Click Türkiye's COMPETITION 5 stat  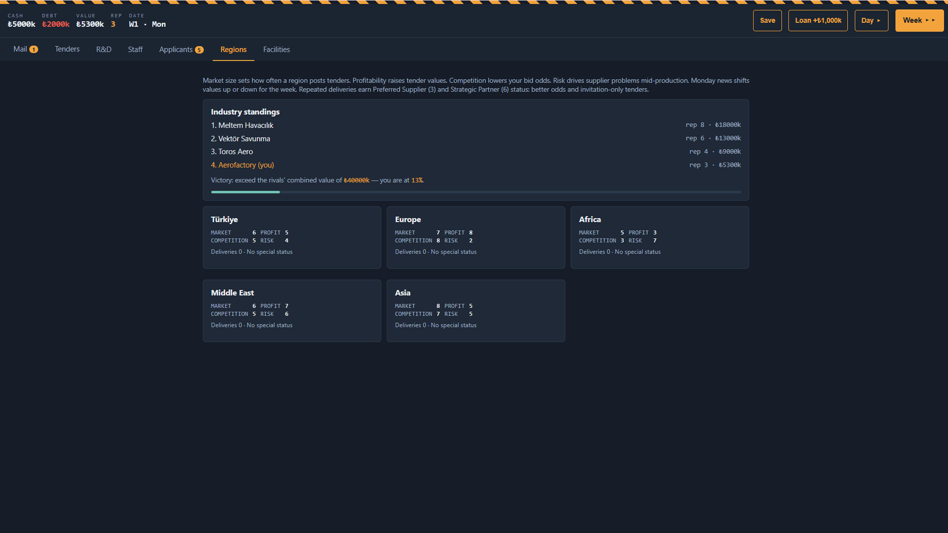(233, 240)
